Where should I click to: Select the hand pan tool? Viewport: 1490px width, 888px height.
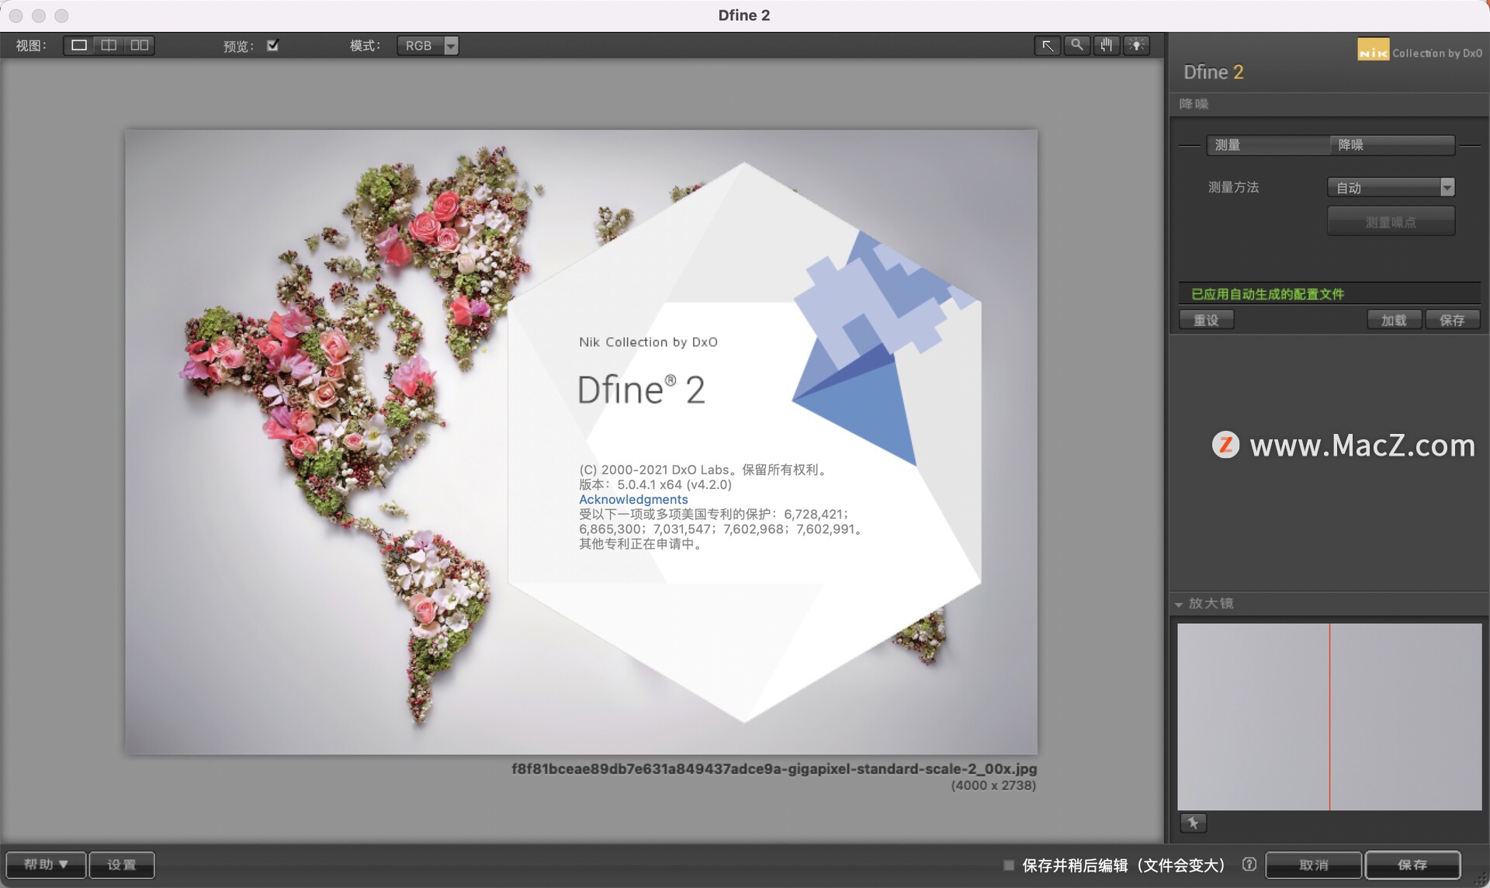(1107, 46)
